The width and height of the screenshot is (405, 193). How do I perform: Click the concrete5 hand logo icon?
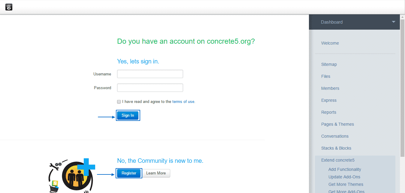9,7
